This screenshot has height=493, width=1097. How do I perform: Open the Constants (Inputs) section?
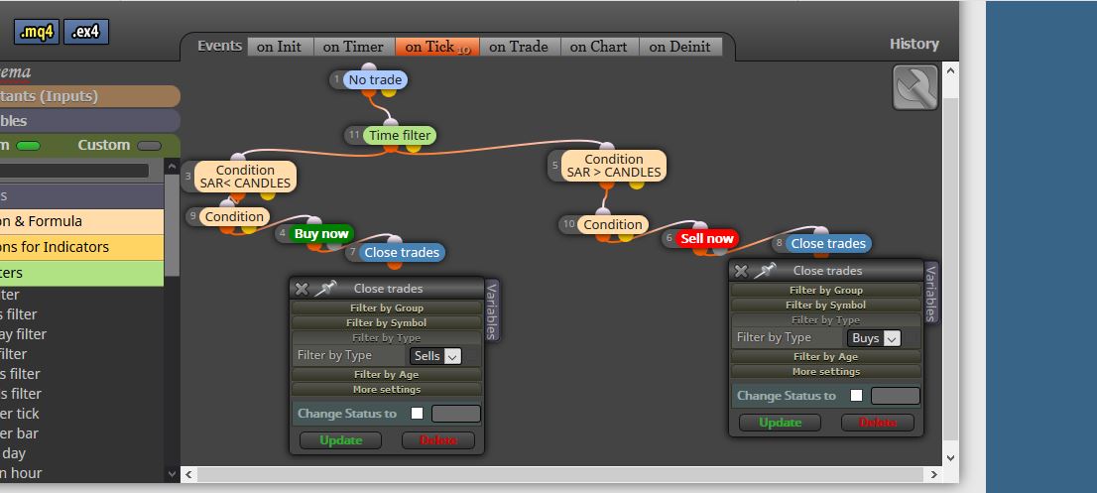point(89,96)
